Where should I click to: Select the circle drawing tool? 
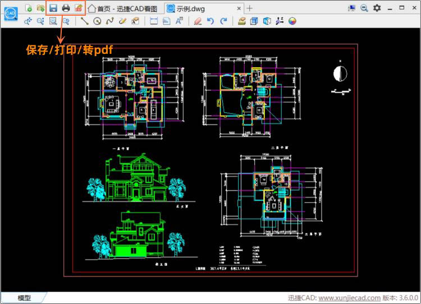tap(97, 21)
